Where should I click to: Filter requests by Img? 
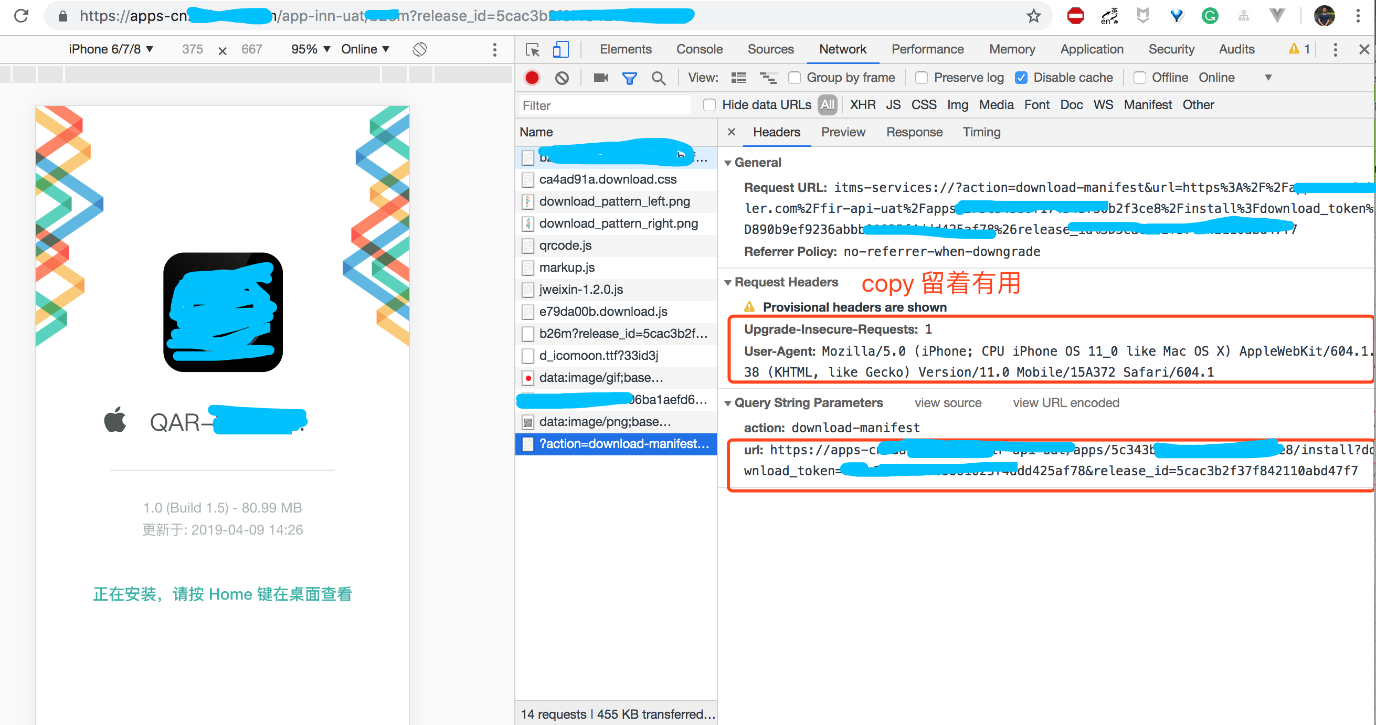click(x=957, y=104)
